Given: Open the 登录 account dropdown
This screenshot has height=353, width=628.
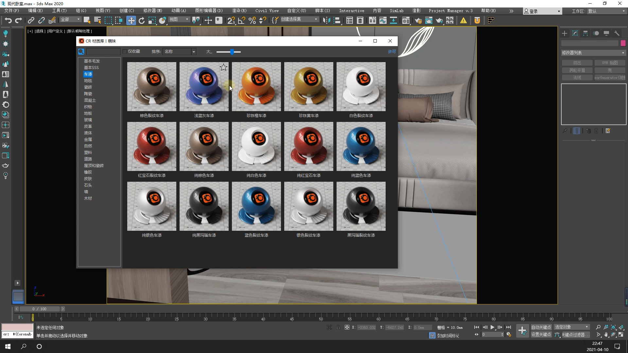Looking at the screenshot, I should 542,11.
